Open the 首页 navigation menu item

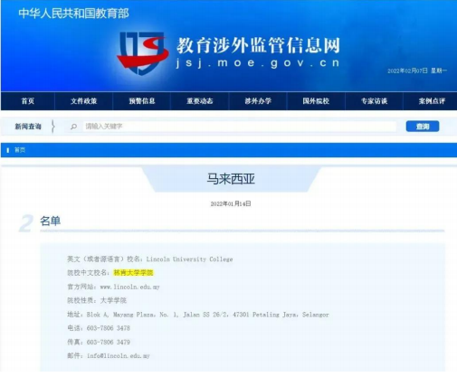click(x=28, y=101)
